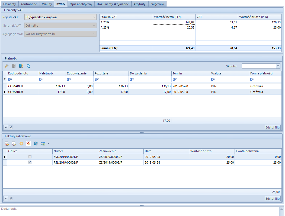285x216 pixels.
Task: Click the ABC filter icon under Należność
Action: point(41,79)
